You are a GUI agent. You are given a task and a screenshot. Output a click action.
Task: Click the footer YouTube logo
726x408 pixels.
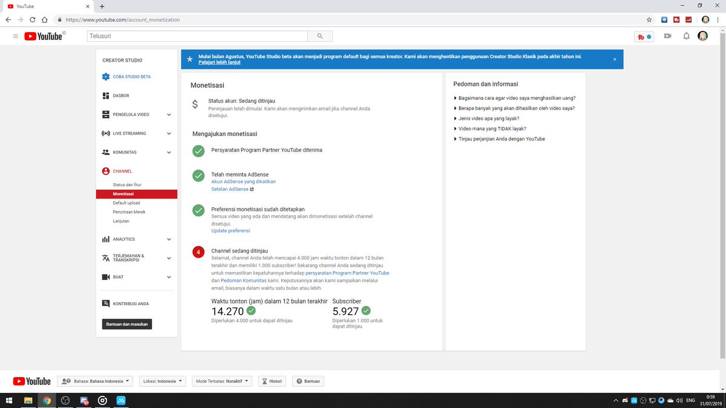click(32, 381)
